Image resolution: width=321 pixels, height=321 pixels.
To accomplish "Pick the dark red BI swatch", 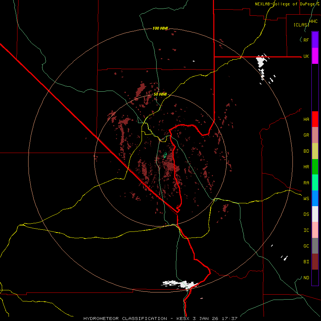I will coord(315,262).
